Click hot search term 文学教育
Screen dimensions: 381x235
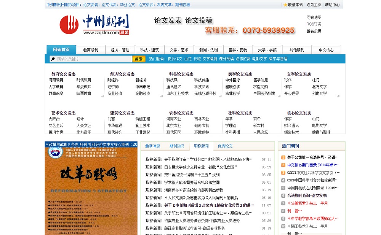coord(210,59)
